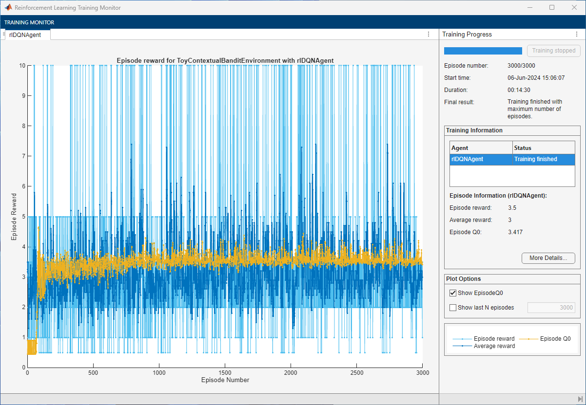Minimize the Training Monitor window
Screen dimensions: 586x405
529,8
